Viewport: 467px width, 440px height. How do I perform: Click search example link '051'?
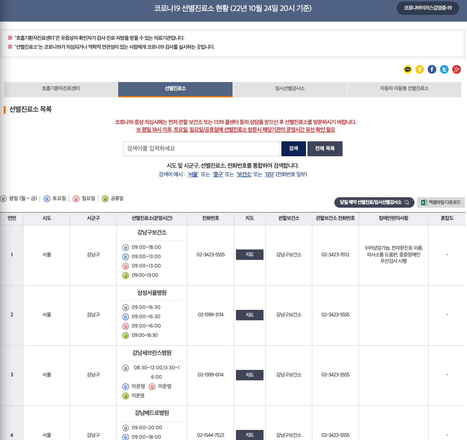click(269, 175)
